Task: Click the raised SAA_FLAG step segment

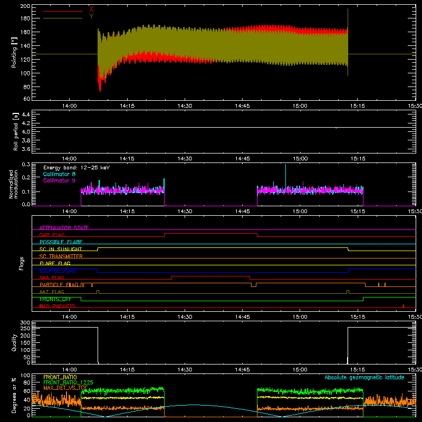Action: click(210, 276)
